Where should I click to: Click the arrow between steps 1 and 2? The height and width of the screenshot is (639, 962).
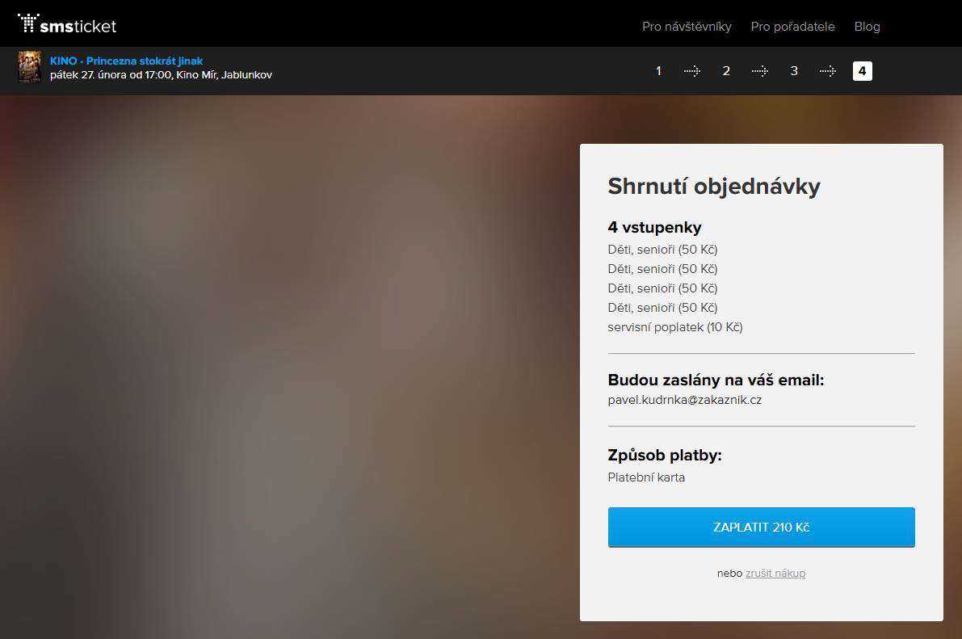coord(692,71)
